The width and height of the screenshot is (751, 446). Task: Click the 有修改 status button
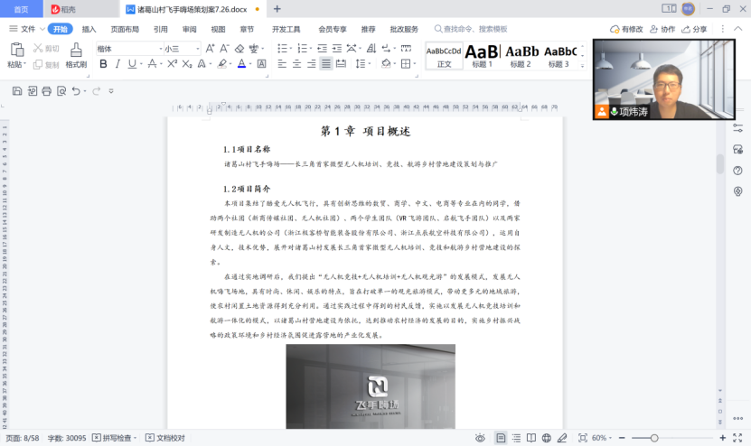click(626, 29)
